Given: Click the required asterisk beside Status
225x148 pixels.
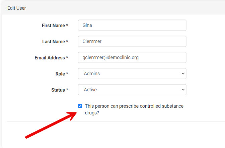Looking at the screenshot, I should pos(67,90).
